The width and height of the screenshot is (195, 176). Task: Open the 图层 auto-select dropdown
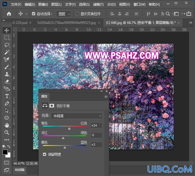[64, 14]
